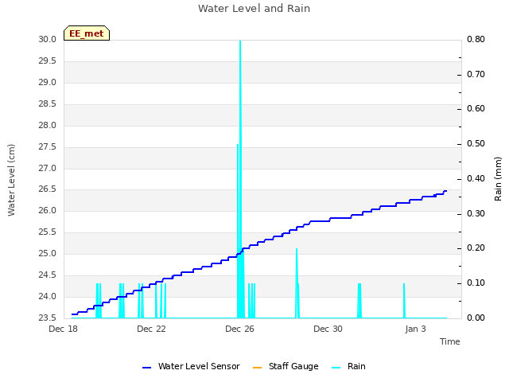The height and width of the screenshot is (382, 509).
Task: Click the 'Rain (mm)' axis label
Action: [498, 179]
